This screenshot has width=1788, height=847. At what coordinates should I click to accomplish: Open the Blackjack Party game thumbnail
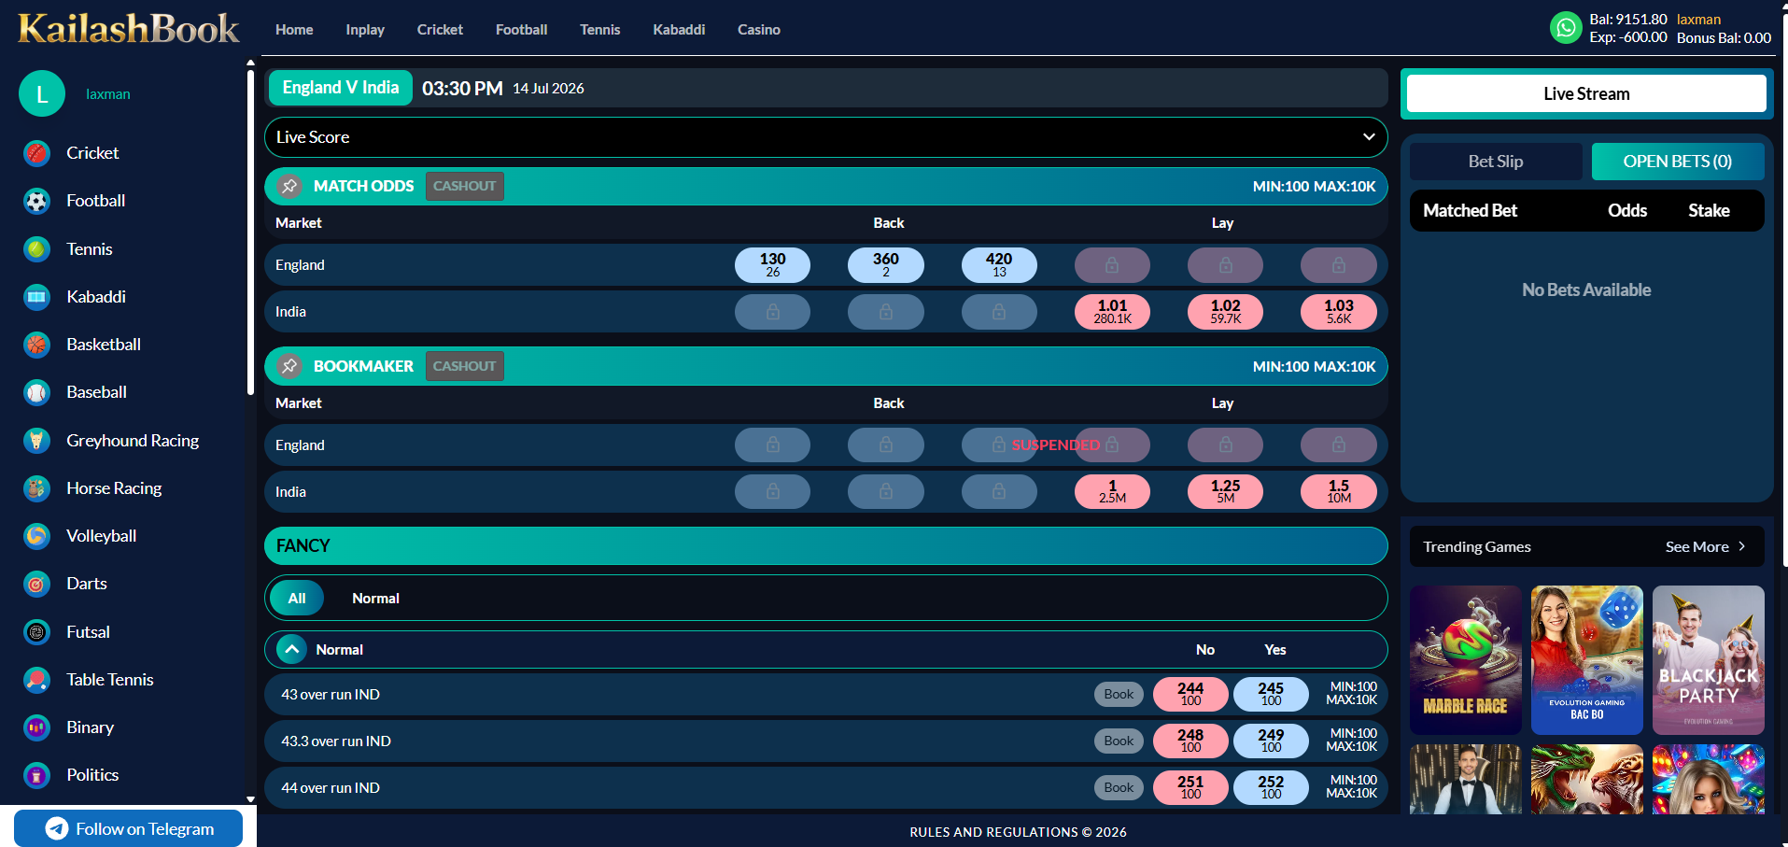point(1708,660)
